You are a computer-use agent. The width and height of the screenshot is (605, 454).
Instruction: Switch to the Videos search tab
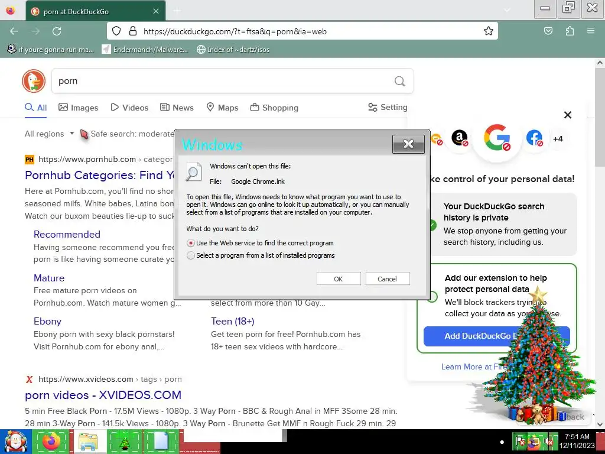[x=129, y=108]
